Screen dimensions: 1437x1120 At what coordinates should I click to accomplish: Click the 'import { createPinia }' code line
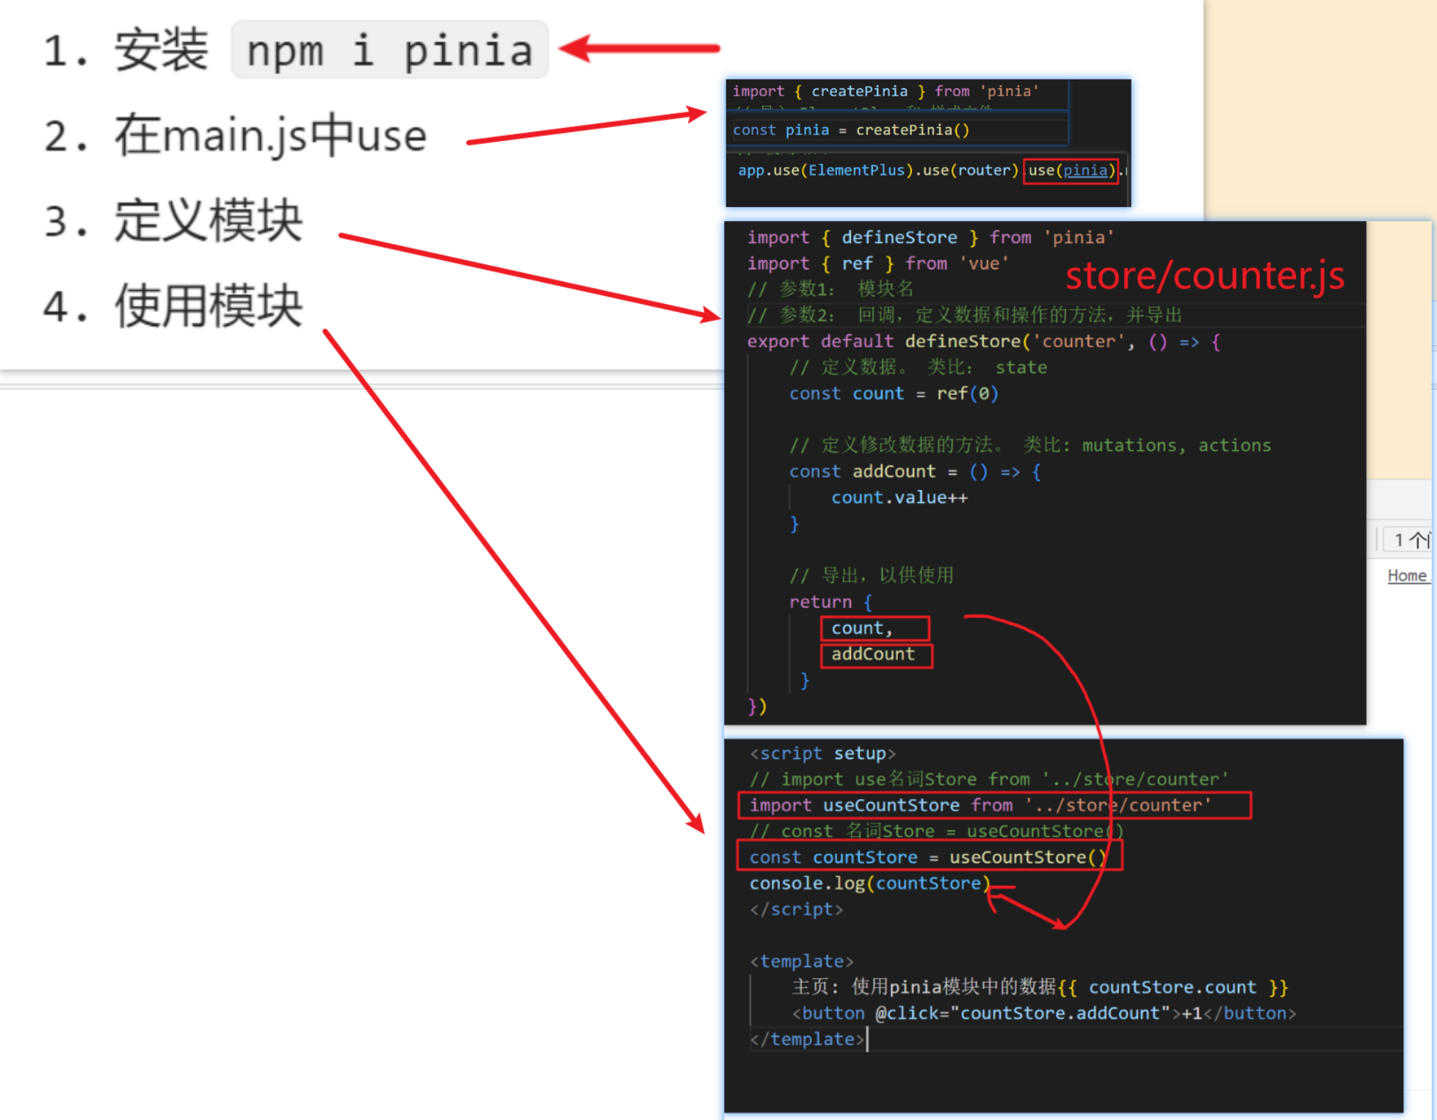[885, 91]
